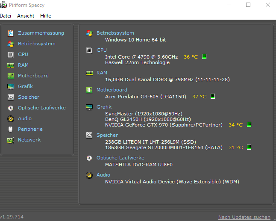Open the Netzwerk section from sidebar

[29, 140]
